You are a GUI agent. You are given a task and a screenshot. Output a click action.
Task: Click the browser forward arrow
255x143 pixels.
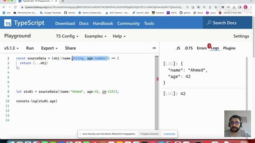click(x=10, y=7)
